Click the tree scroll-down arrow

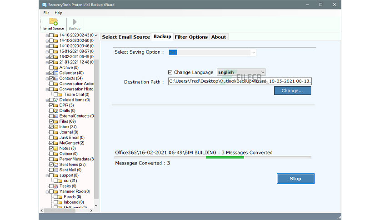96,205
